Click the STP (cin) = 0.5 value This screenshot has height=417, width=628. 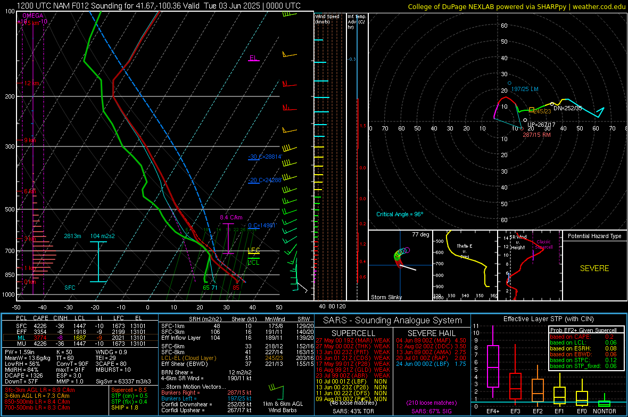(x=129, y=396)
